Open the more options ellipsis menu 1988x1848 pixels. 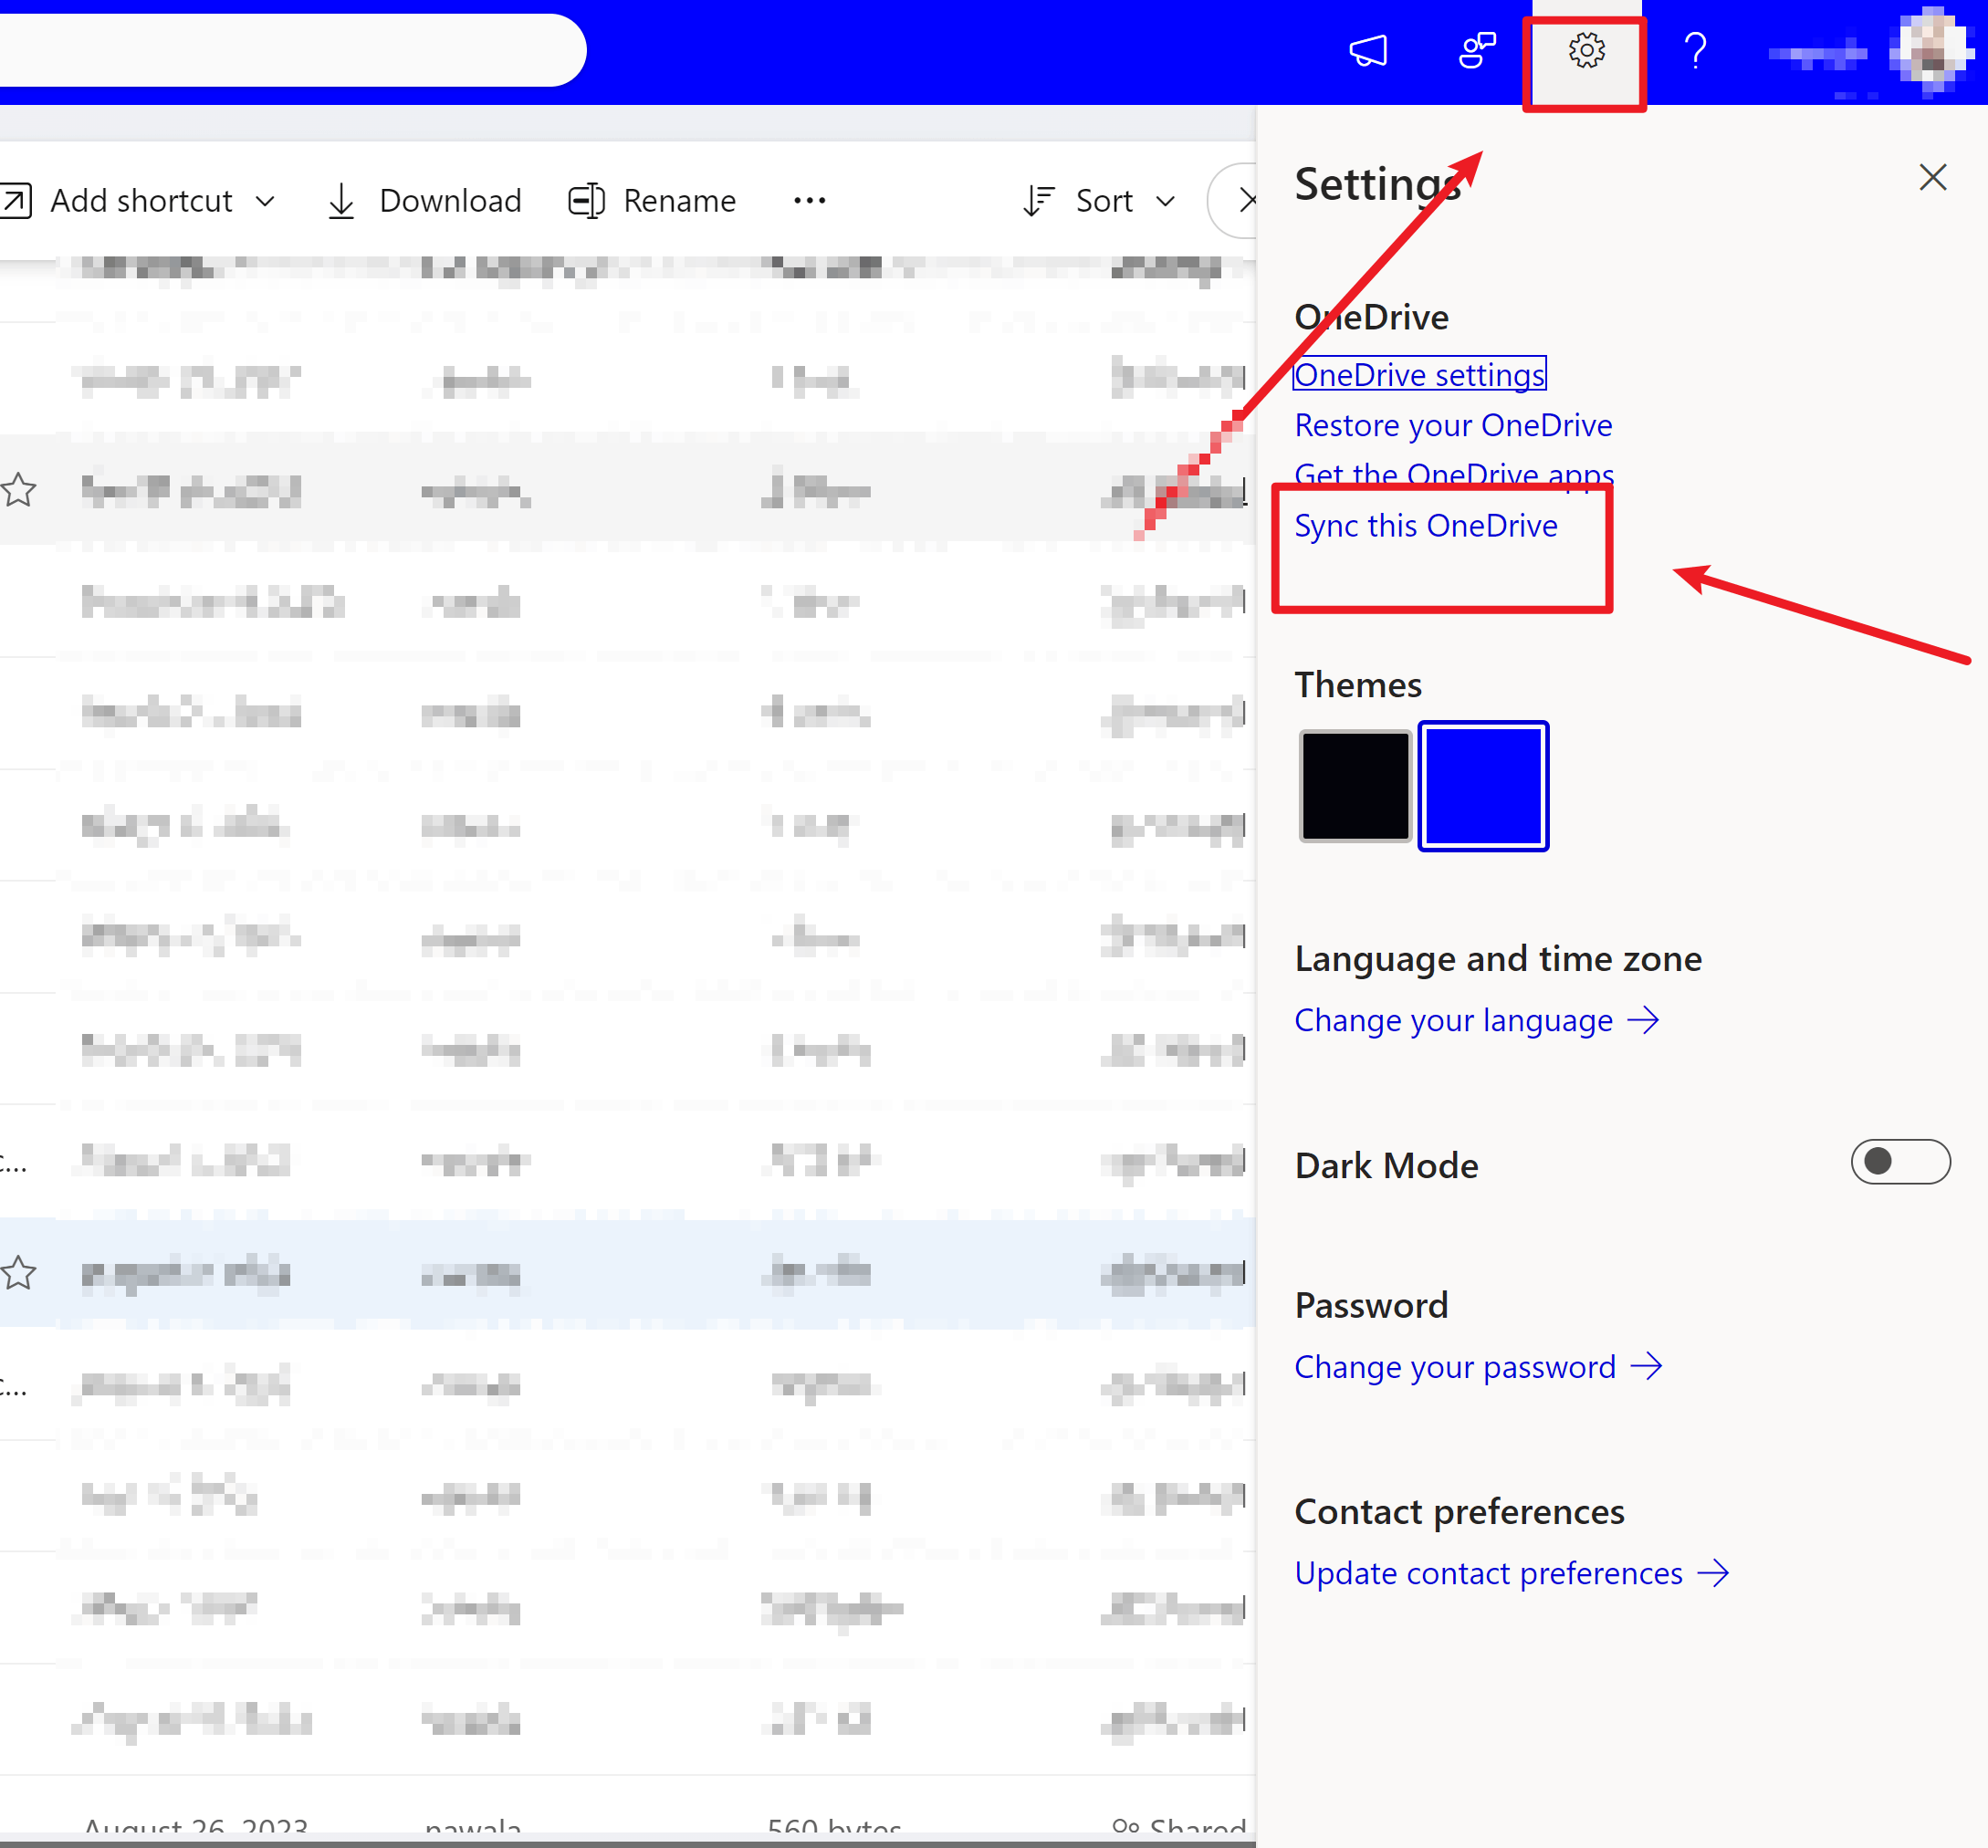tap(809, 200)
